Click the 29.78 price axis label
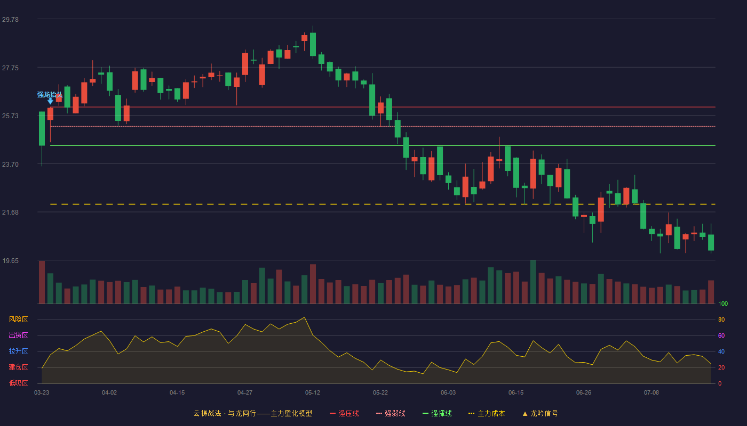Image resolution: width=747 pixels, height=426 pixels. (10, 20)
